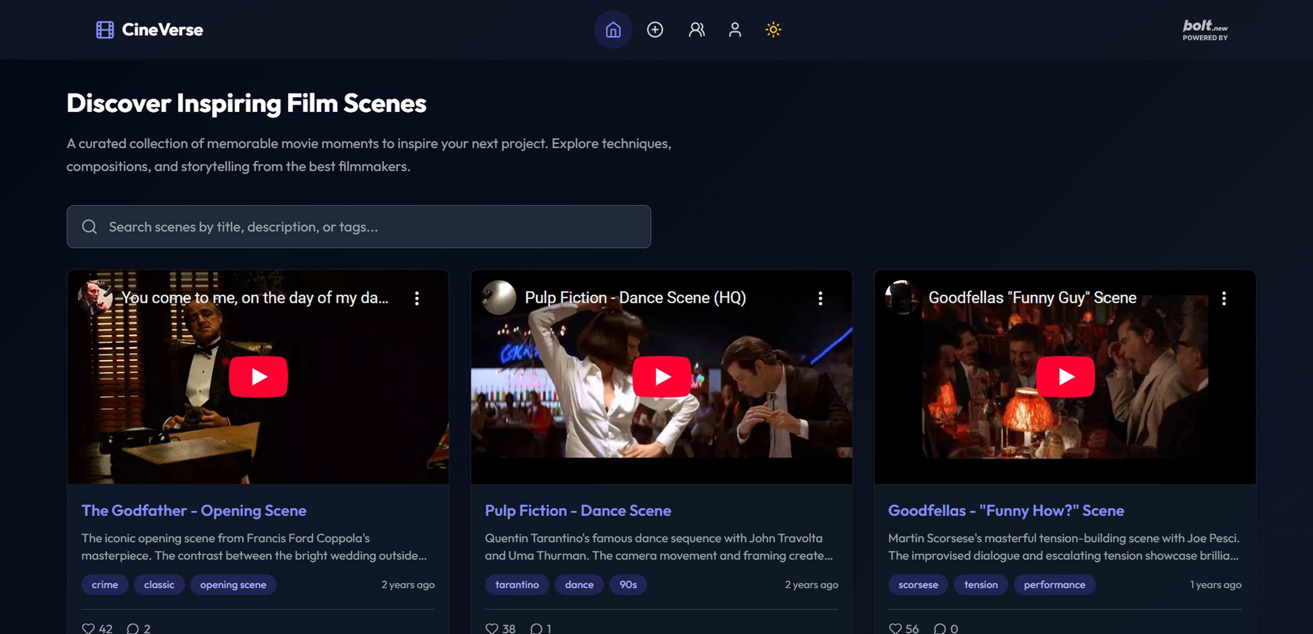Open the add scene plus icon

pos(654,30)
